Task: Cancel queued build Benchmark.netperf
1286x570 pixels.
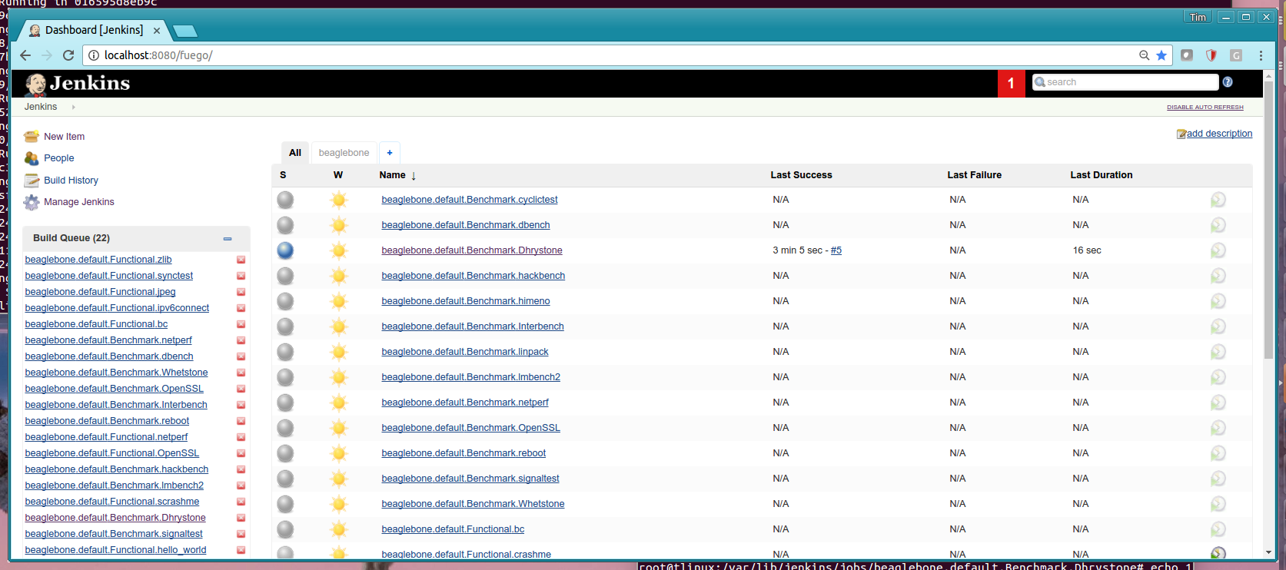Action: (x=241, y=340)
